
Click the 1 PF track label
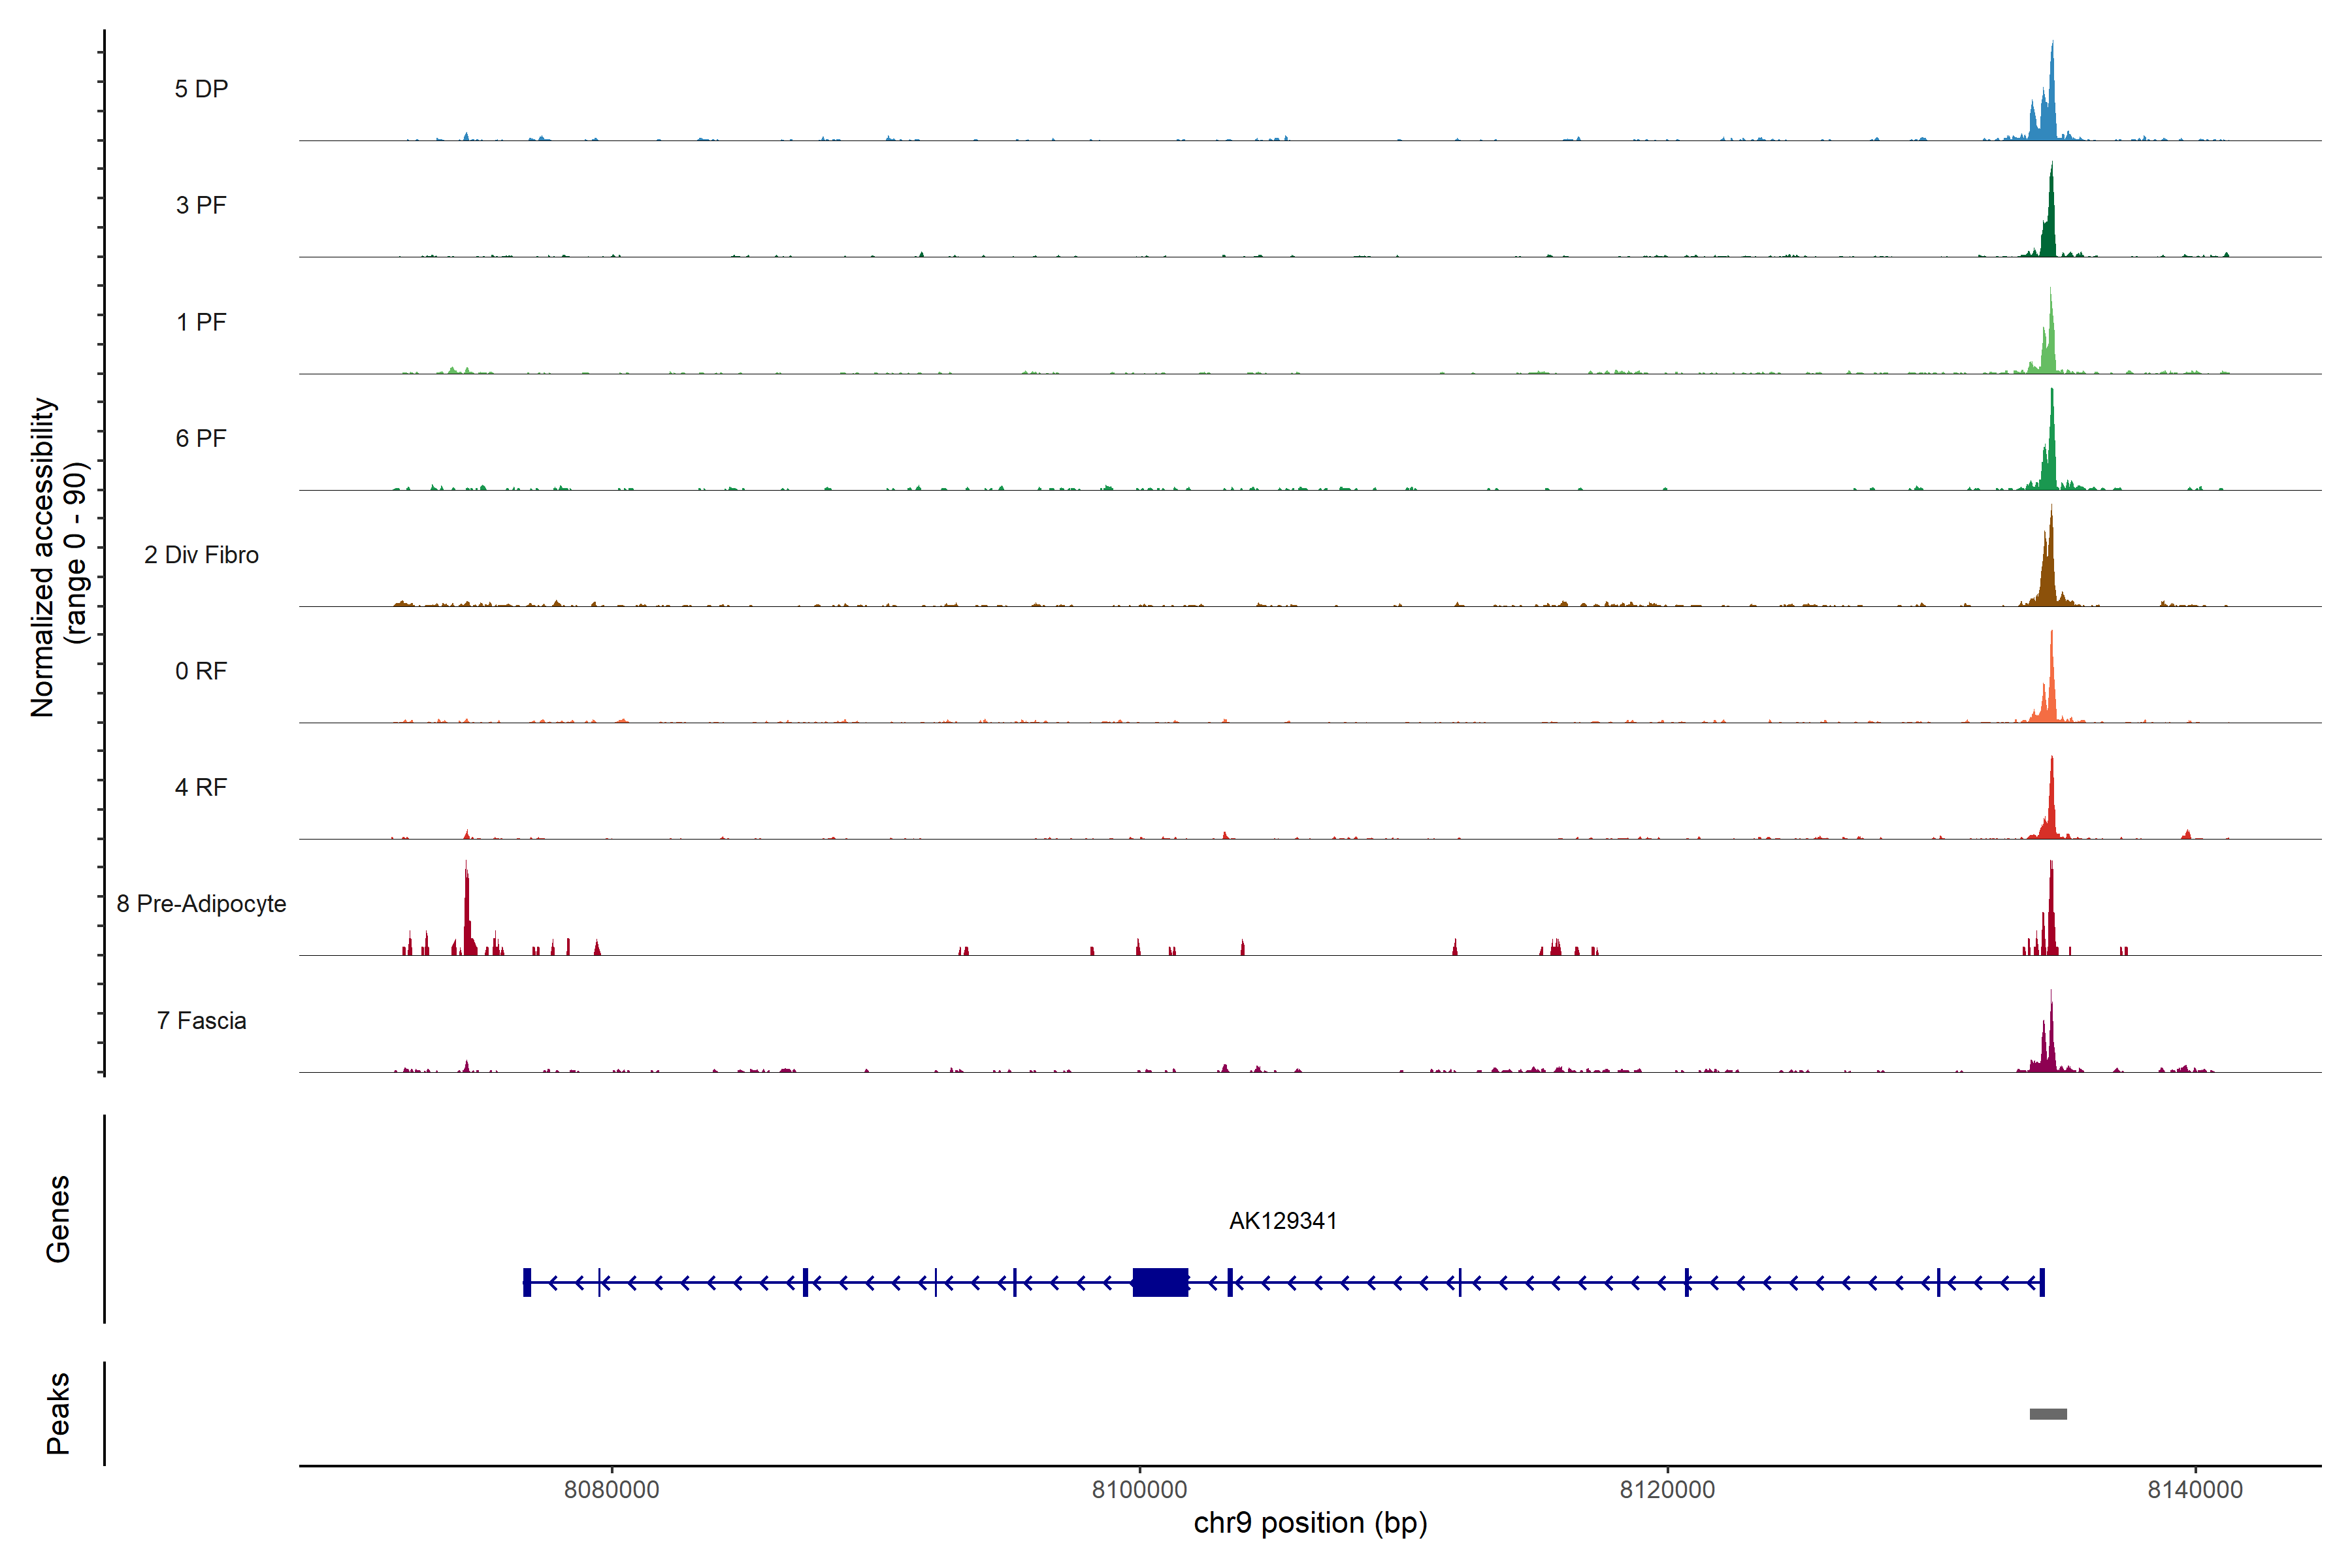click(x=201, y=322)
